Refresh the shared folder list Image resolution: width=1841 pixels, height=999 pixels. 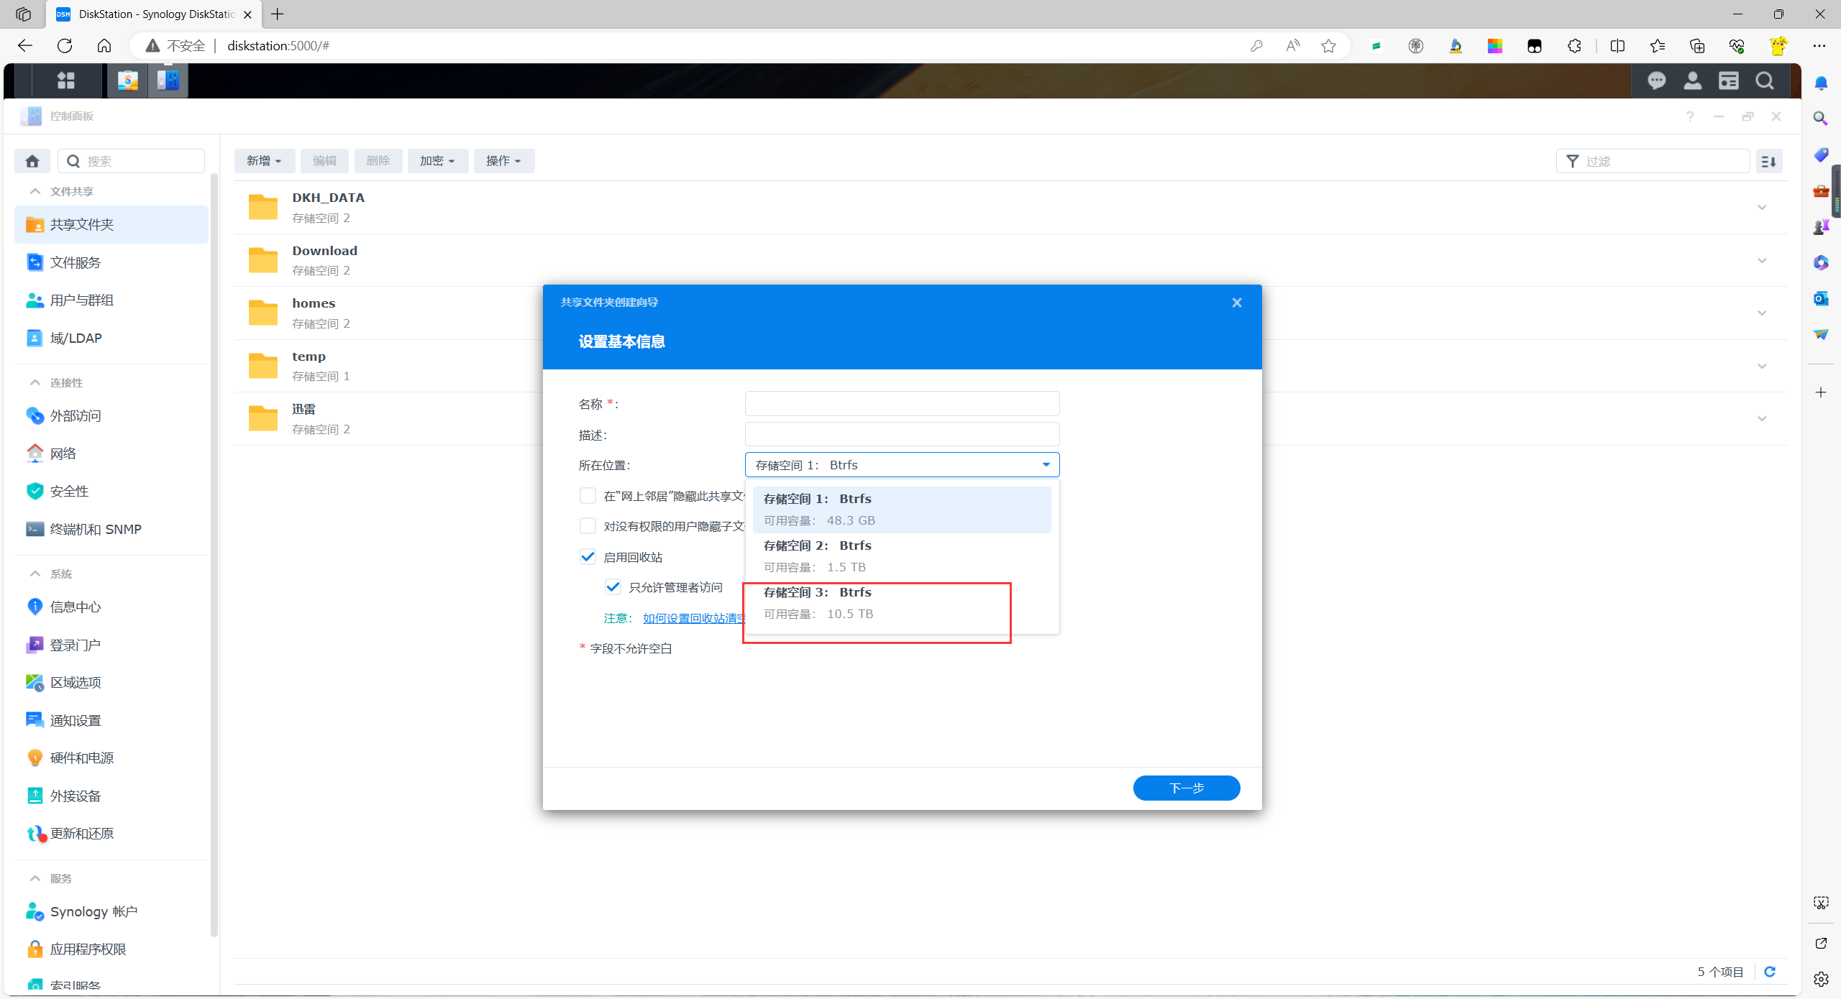pyautogui.click(x=1770, y=972)
